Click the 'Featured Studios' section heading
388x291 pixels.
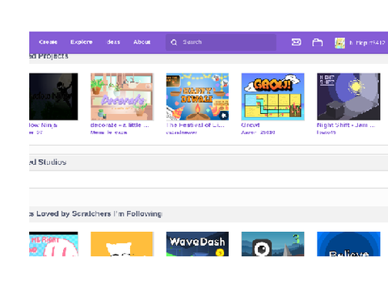48,162
